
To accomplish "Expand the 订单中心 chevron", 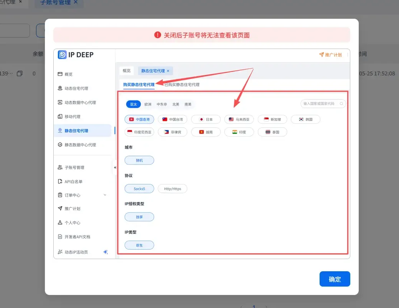I will point(105,195).
